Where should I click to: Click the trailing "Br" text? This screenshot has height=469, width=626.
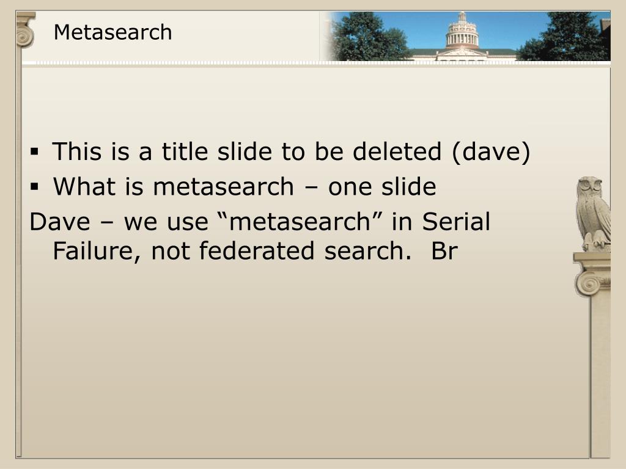pyautogui.click(x=444, y=251)
